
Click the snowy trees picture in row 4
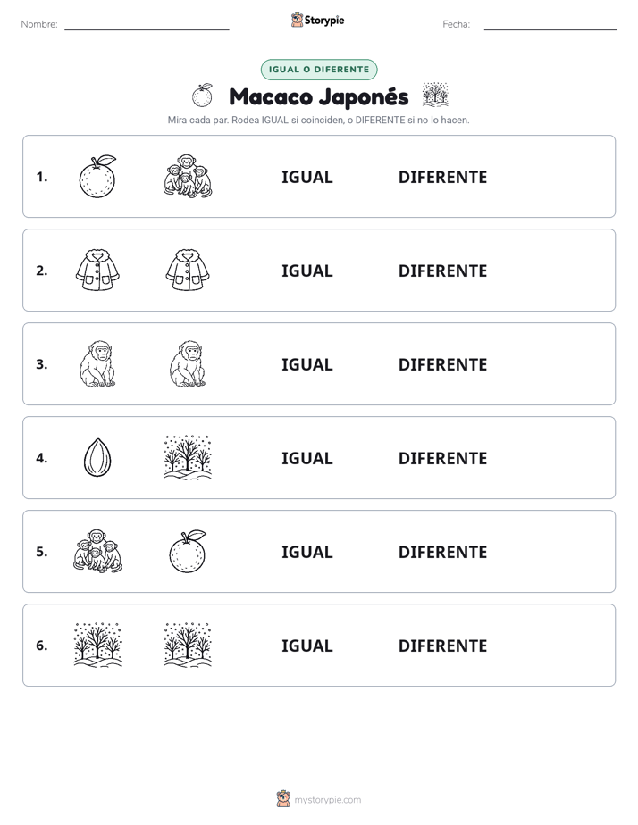pyautogui.click(x=188, y=457)
